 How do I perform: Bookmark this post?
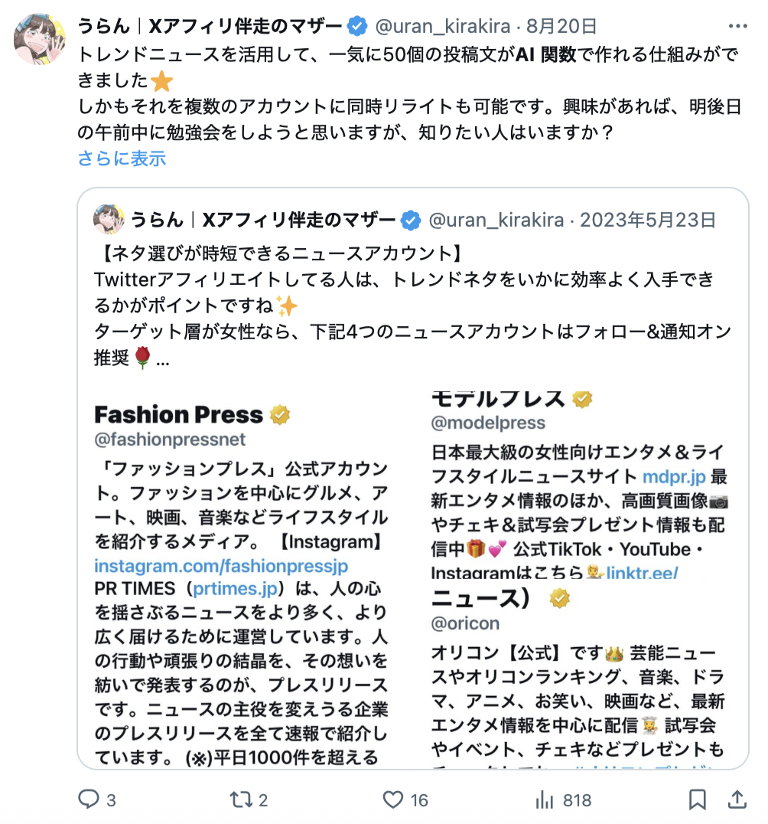[x=697, y=800]
